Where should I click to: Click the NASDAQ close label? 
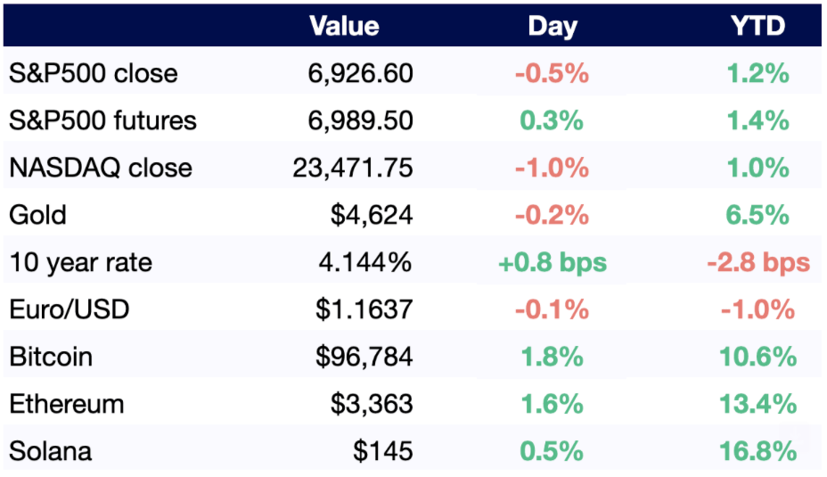[100, 168]
